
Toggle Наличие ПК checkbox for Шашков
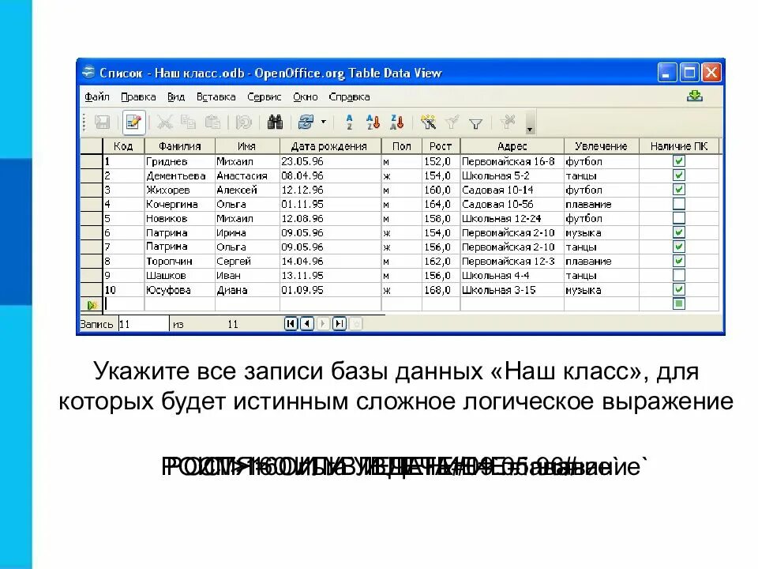click(x=679, y=275)
